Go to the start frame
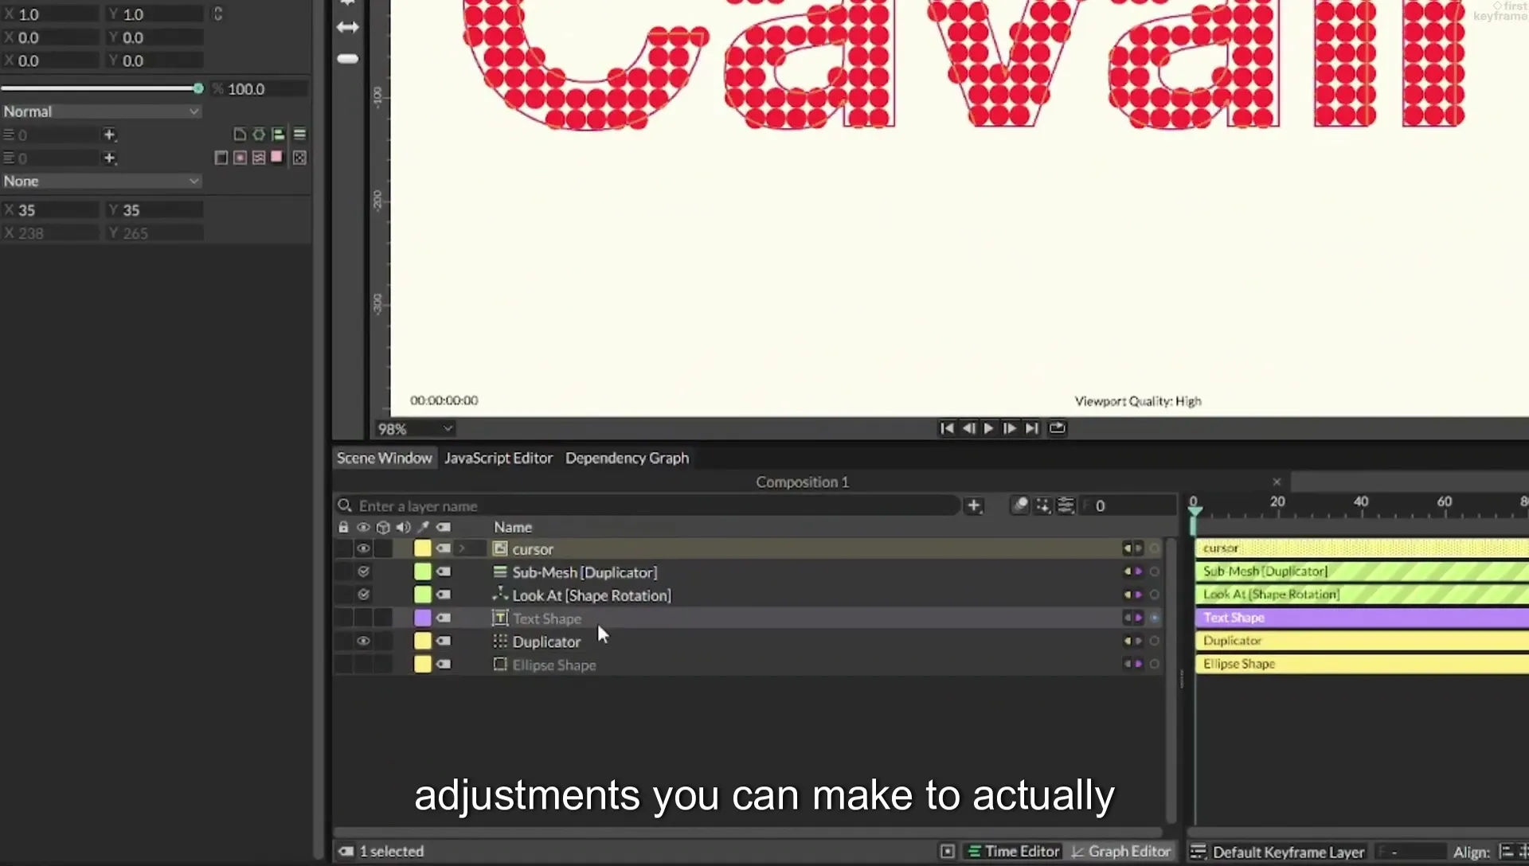This screenshot has width=1529, height=866. click(x=947, y=428)
